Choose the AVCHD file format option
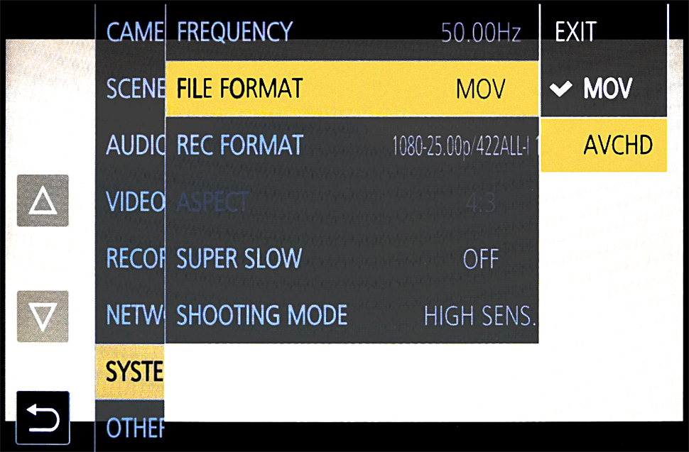This screenshot has width=689, height=452. coord(604,145)
